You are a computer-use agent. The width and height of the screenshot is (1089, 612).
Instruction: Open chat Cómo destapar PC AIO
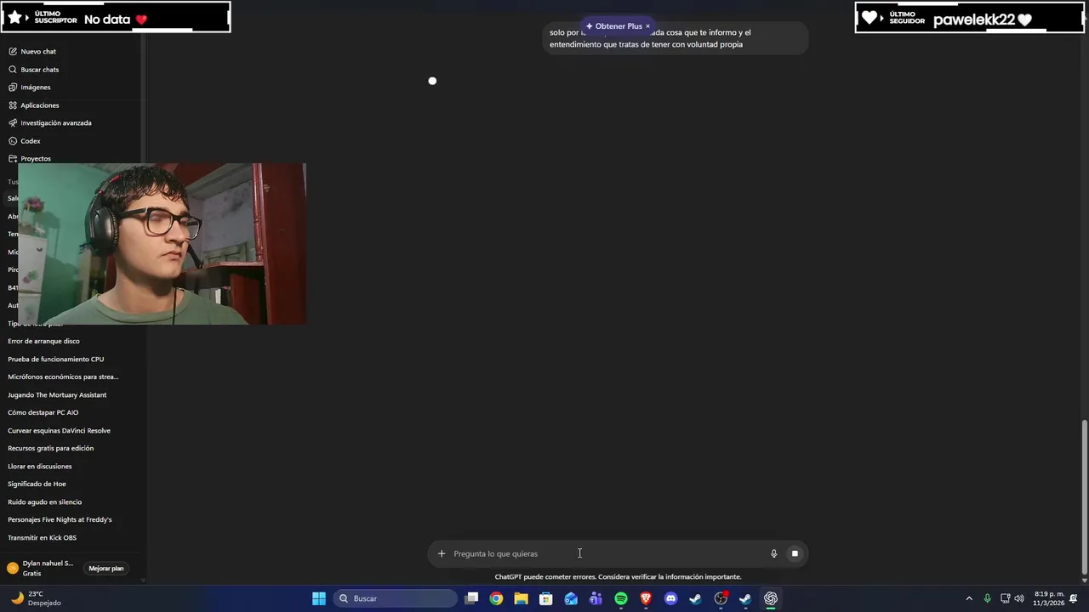43,413
